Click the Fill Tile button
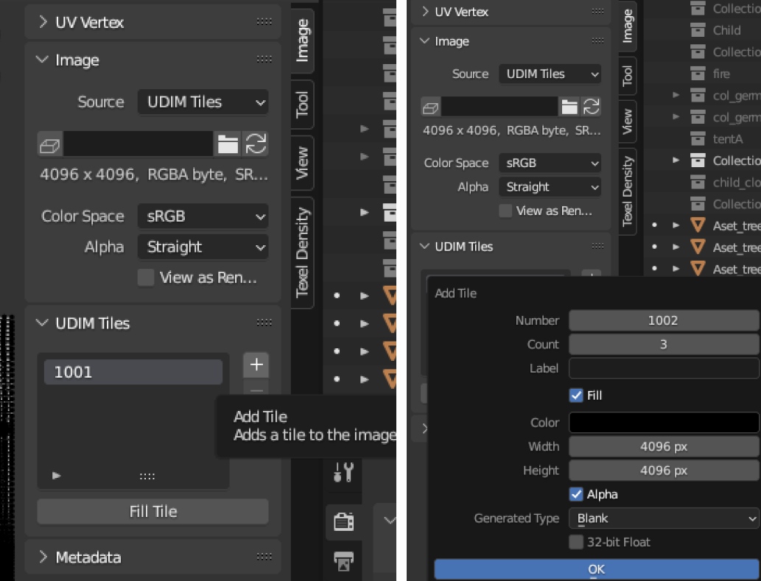Viewport: 761px width, 581px height. (x=152, y=511)
